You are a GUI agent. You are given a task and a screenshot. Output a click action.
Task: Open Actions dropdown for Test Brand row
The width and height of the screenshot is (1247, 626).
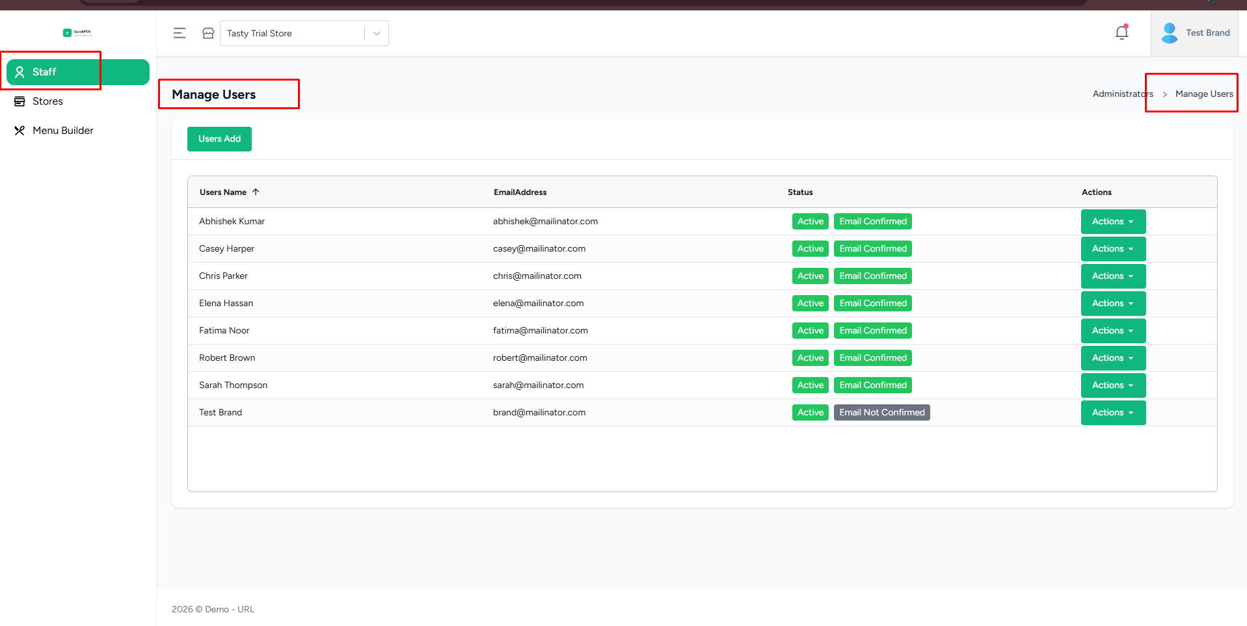point(1112,413)
